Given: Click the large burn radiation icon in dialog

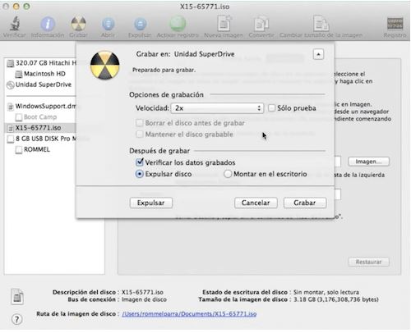Looking at the screenshot, I should tap(105, 66).
